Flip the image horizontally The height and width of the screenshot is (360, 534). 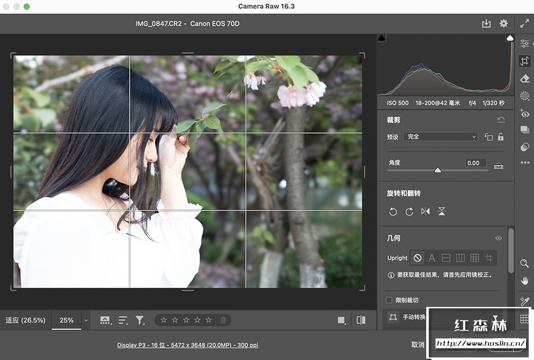[426, 212]
